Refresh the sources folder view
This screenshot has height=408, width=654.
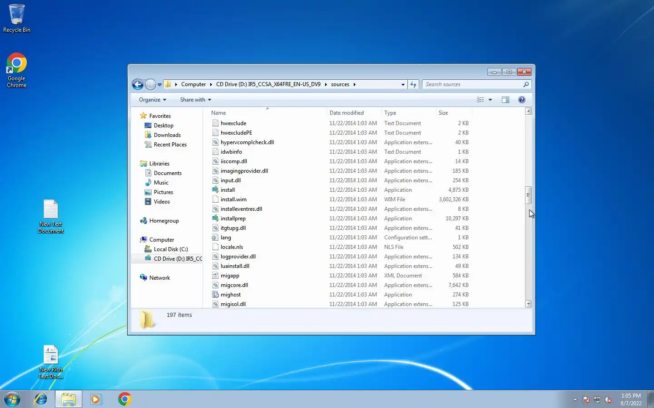tap(413, 84)
